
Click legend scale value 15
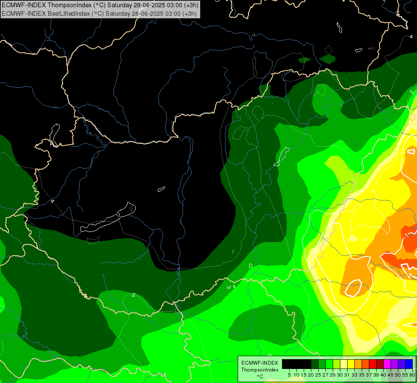pos(304,375)
